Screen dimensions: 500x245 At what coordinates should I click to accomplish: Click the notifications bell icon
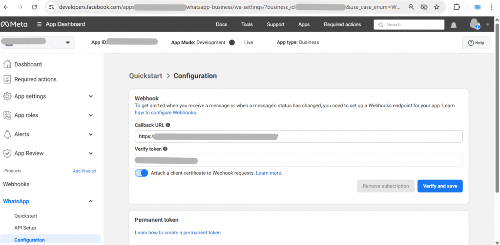(x=454, y=25)
